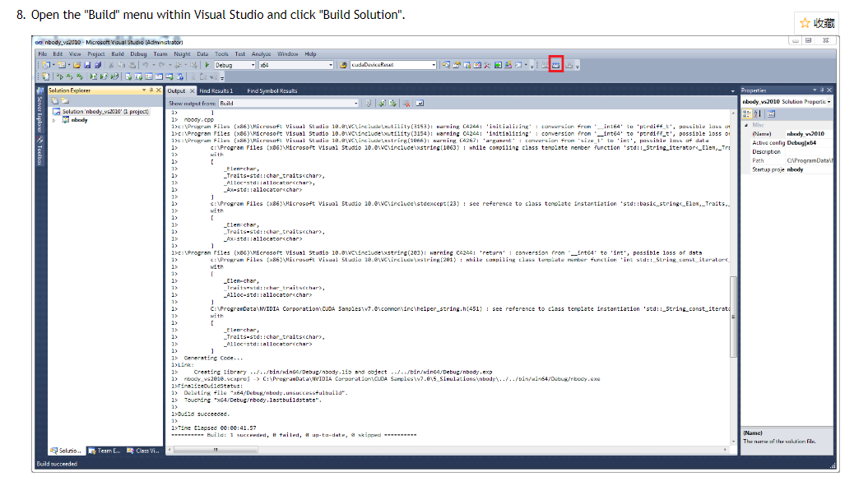845x481 pixels.
Task: Click the Paste clipboard icon
Action: pyautogui.click(x=132, y=65)
